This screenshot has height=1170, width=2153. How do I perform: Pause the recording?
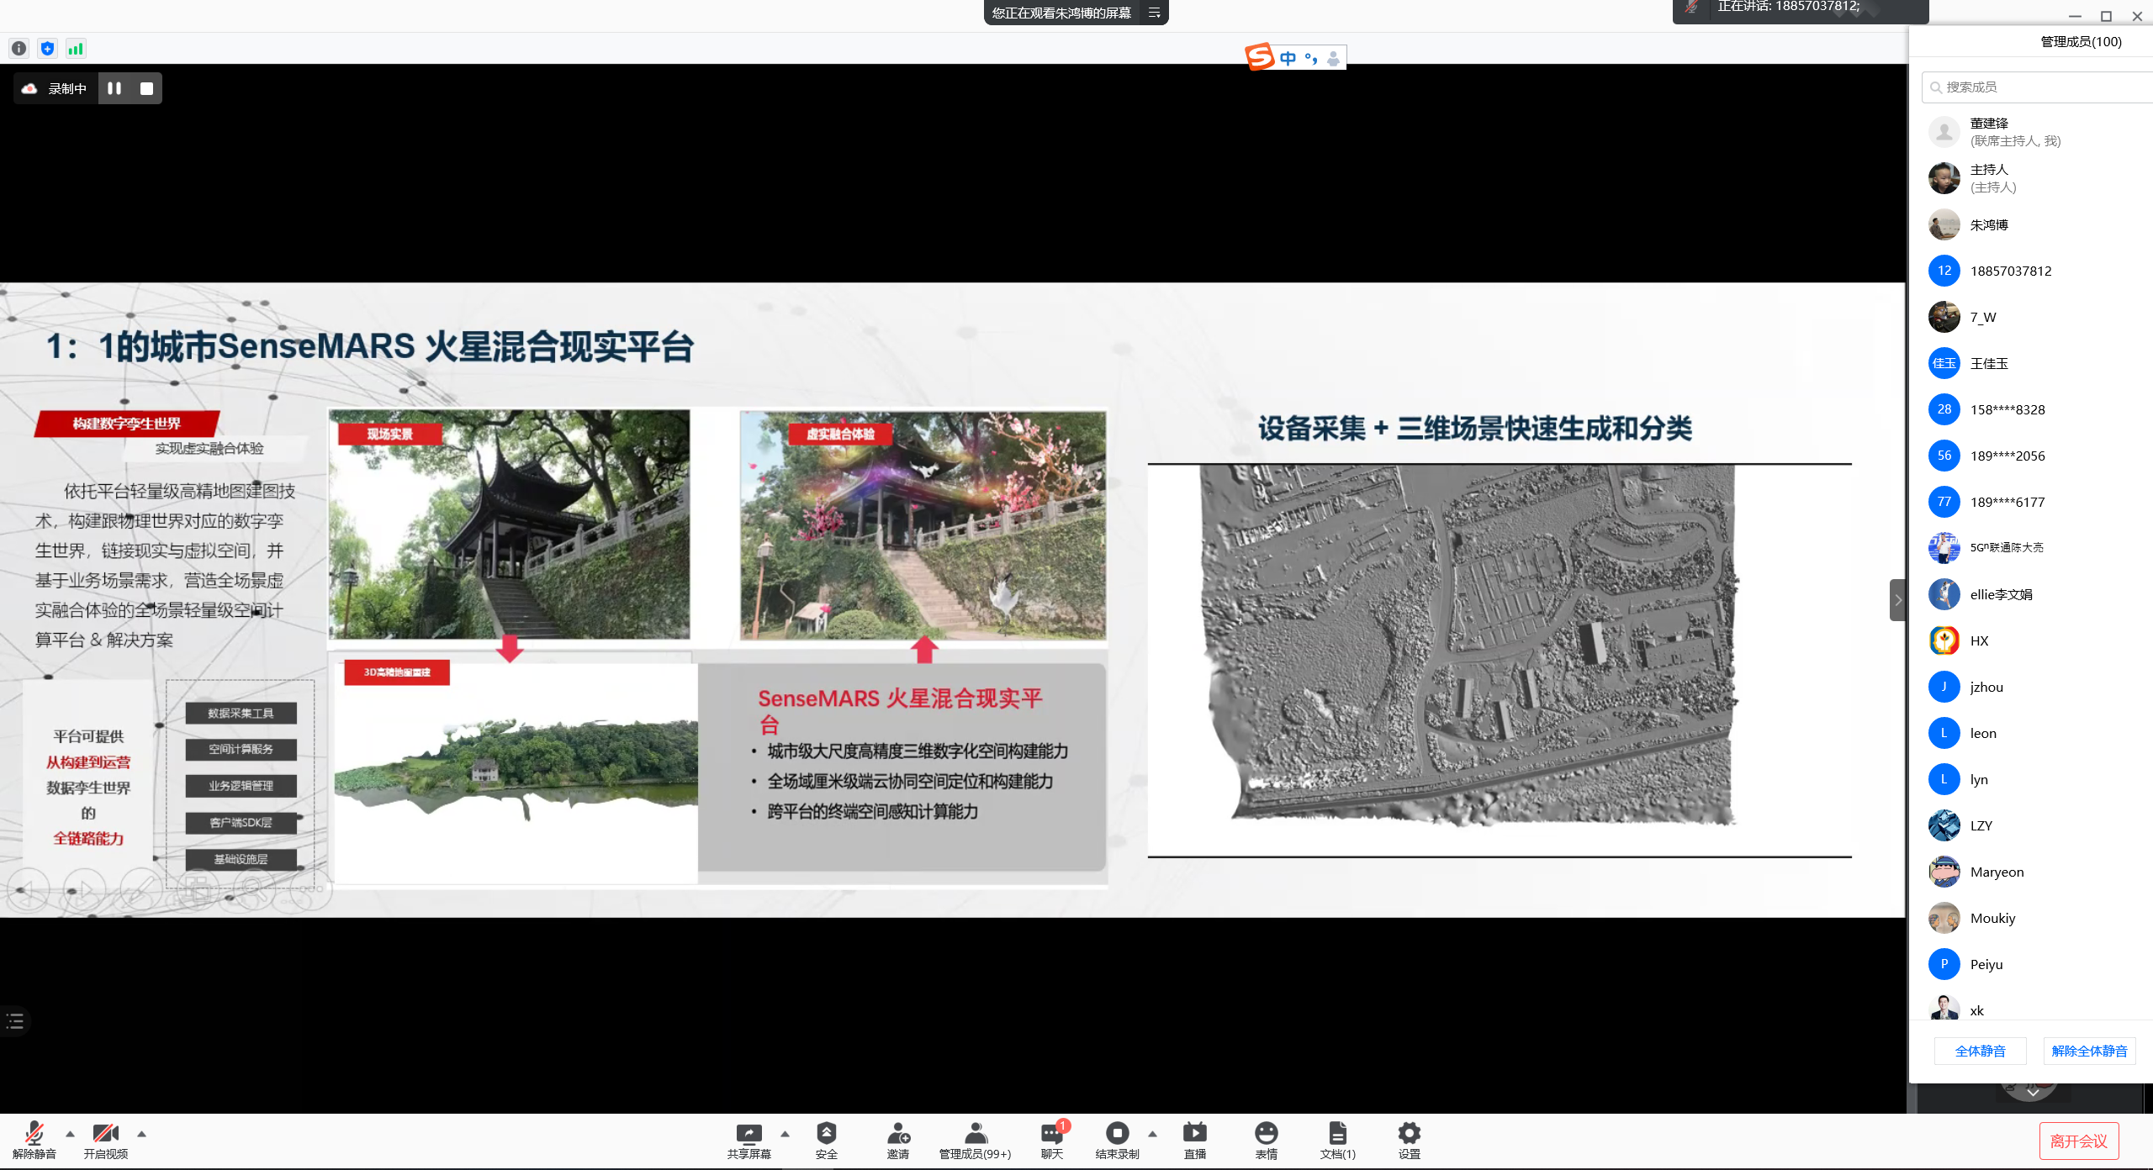tap(114, 88)
